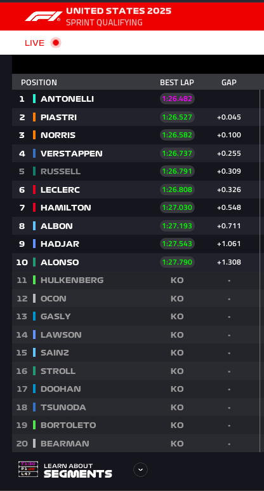The height and width of the screenshot is (491, 264).
Task: Click the LIVE text label
Action: tap(35, 43)
